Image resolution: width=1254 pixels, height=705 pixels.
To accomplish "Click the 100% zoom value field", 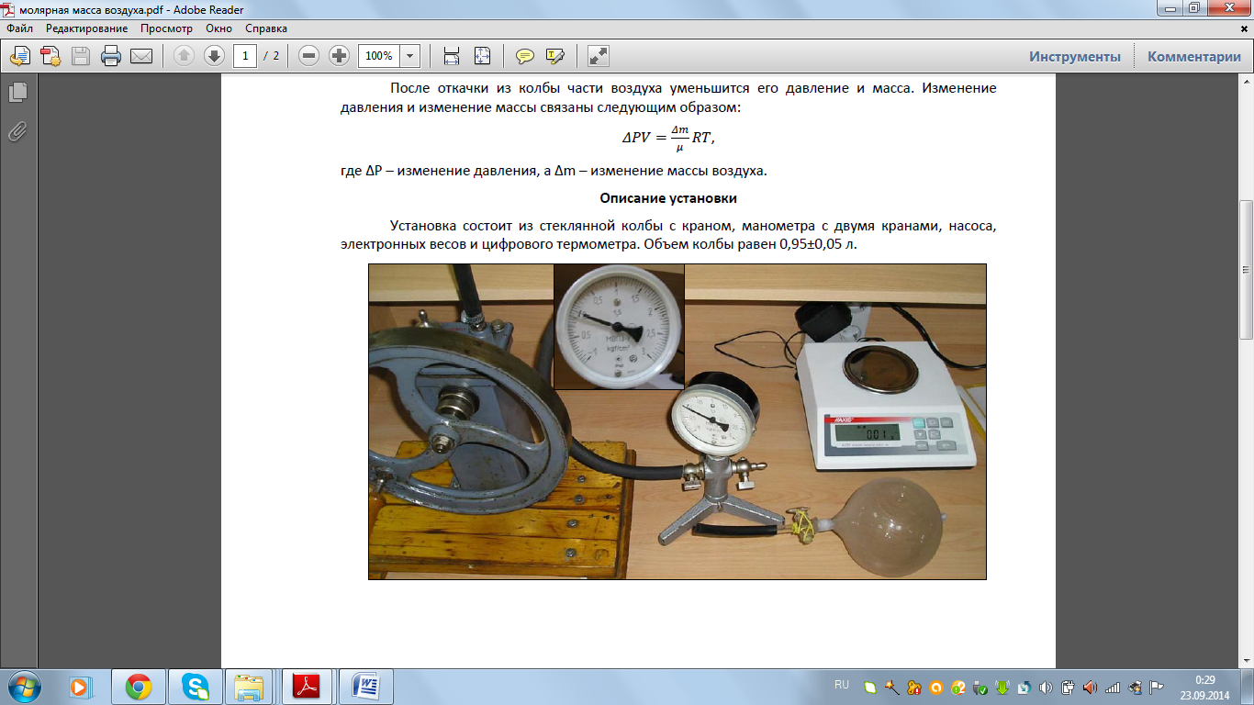I will coord(378,56).
